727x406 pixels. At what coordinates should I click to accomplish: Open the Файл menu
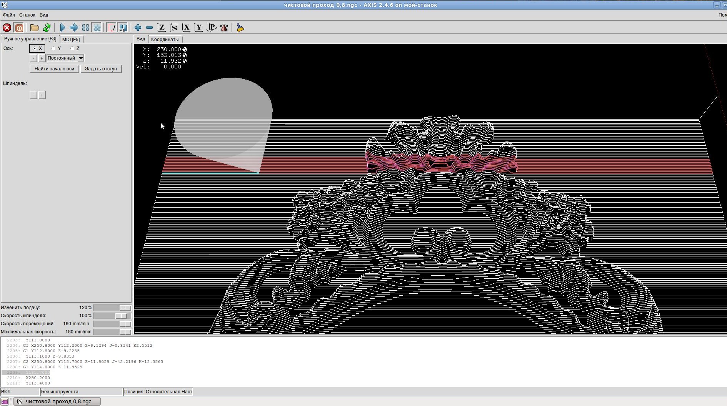[9, 15]
